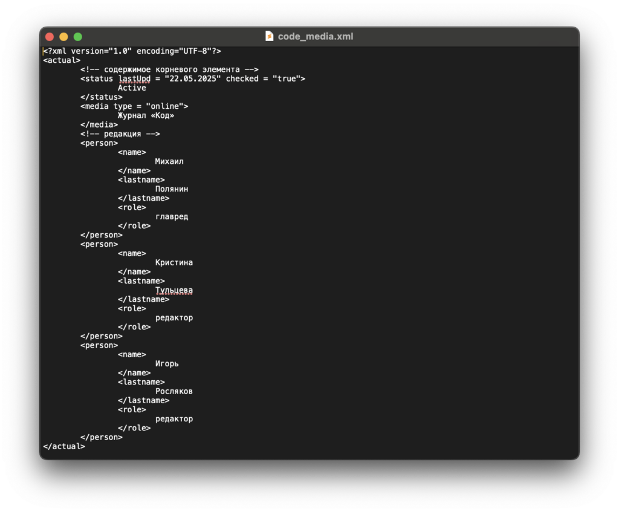Click the главред role value

[x=172, y=216]
